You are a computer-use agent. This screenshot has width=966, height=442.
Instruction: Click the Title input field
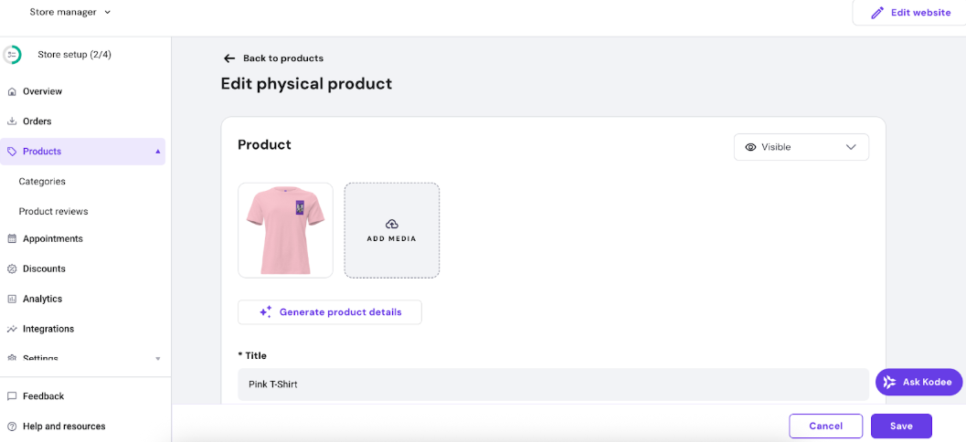click(553, 384)
